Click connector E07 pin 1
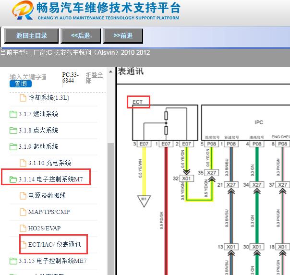This screenshot has width=290, height=275. coord(166,144)
